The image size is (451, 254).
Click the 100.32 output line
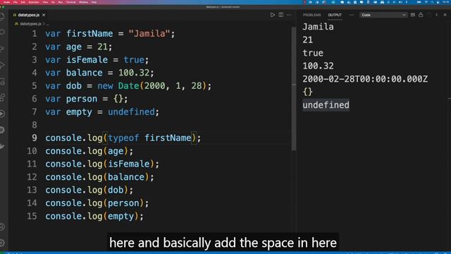click(318, 66)
